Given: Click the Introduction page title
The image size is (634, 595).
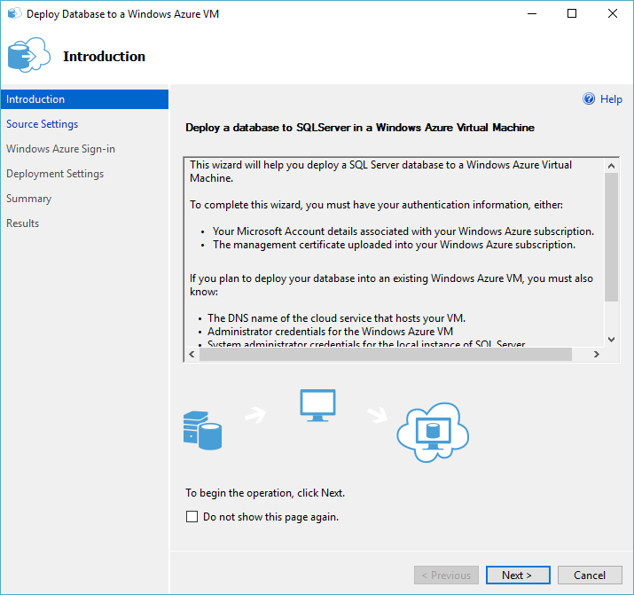Looking at the screenshot, I should coord(104,56).
